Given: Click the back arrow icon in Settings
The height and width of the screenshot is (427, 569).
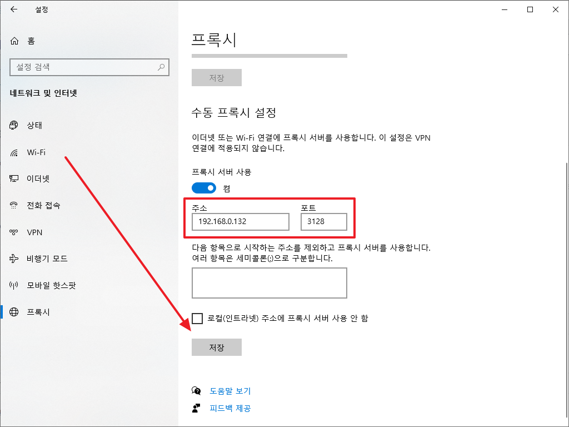Looking at the screenshot, I should (14, 9).
